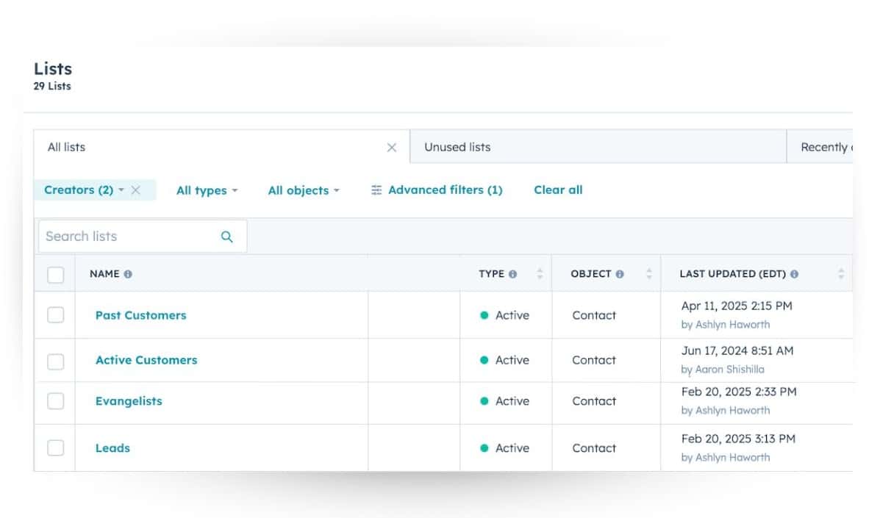
Task: Check the Active Customers row checkbox
Action: point(55,361)
